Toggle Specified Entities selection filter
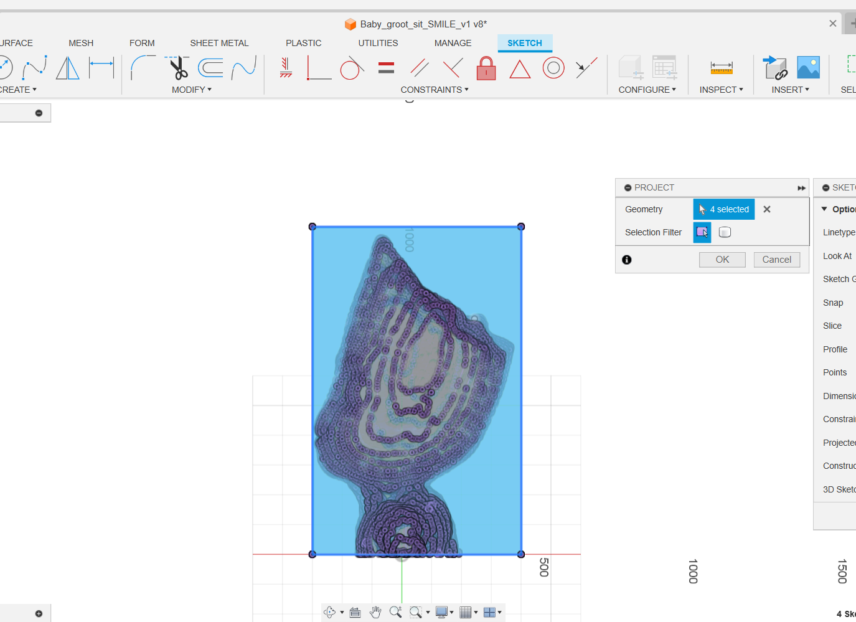The width and height of the screenshot is (856, 622). point(702,232)
